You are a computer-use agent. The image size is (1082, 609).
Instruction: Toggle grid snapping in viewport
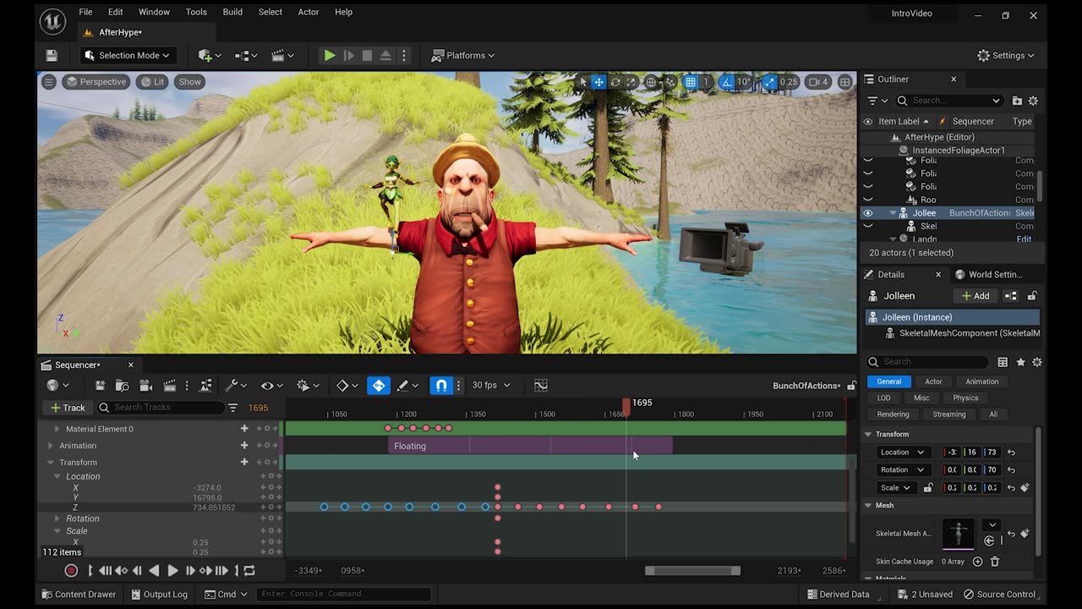click(691, 82)
